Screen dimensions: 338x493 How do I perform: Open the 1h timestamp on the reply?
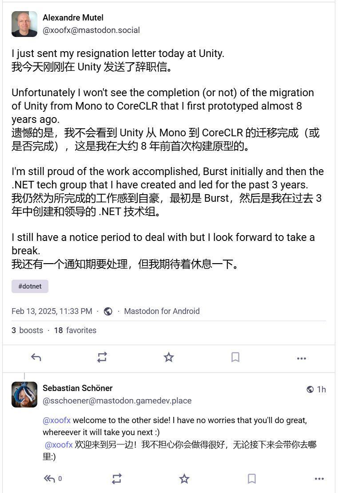322,390
